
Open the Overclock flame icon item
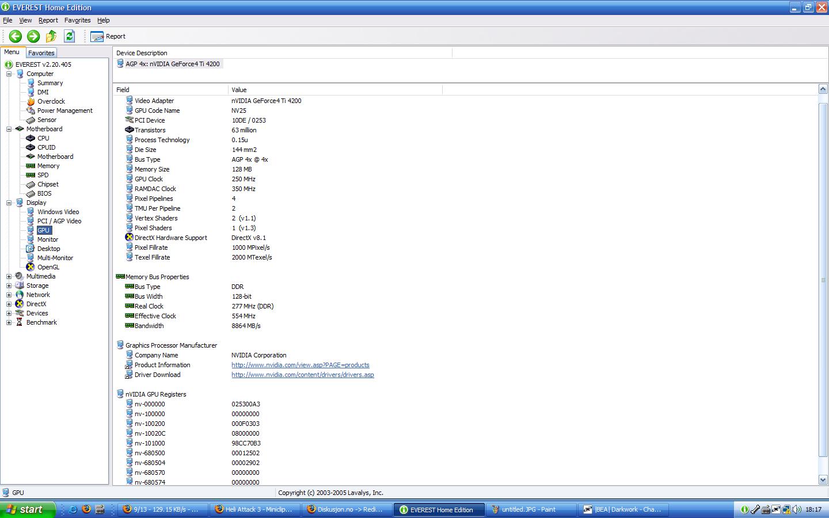point(31,101)
